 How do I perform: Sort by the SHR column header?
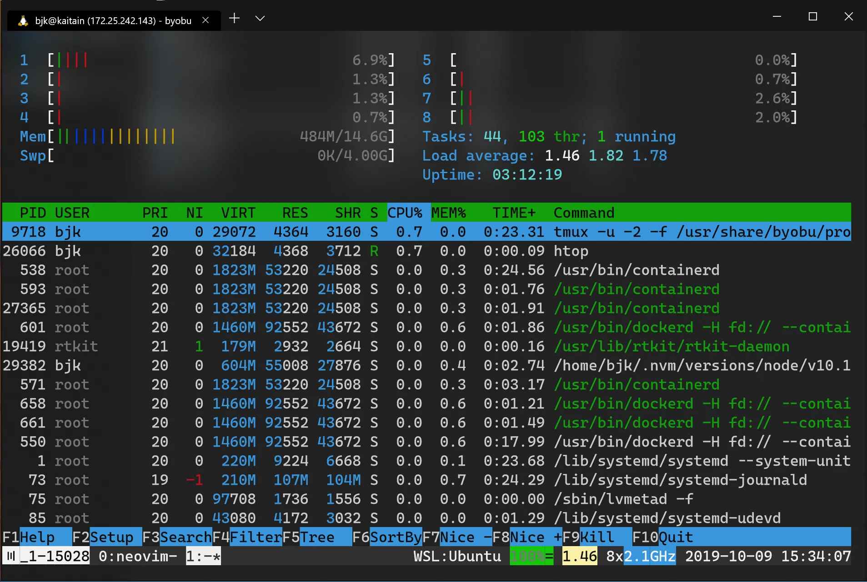click(x=348, y=213)
